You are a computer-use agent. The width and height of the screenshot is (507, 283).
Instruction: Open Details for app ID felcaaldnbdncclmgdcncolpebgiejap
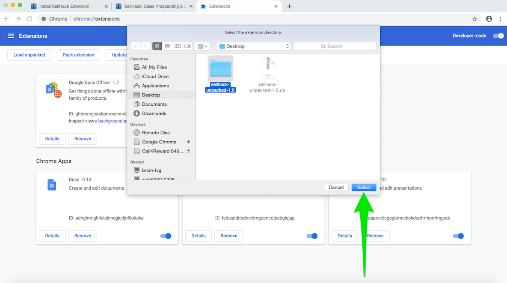tap(199, 236)
